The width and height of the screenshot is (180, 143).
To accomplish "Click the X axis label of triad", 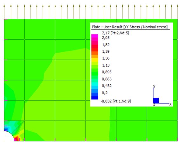I will [x=170, y=104].
